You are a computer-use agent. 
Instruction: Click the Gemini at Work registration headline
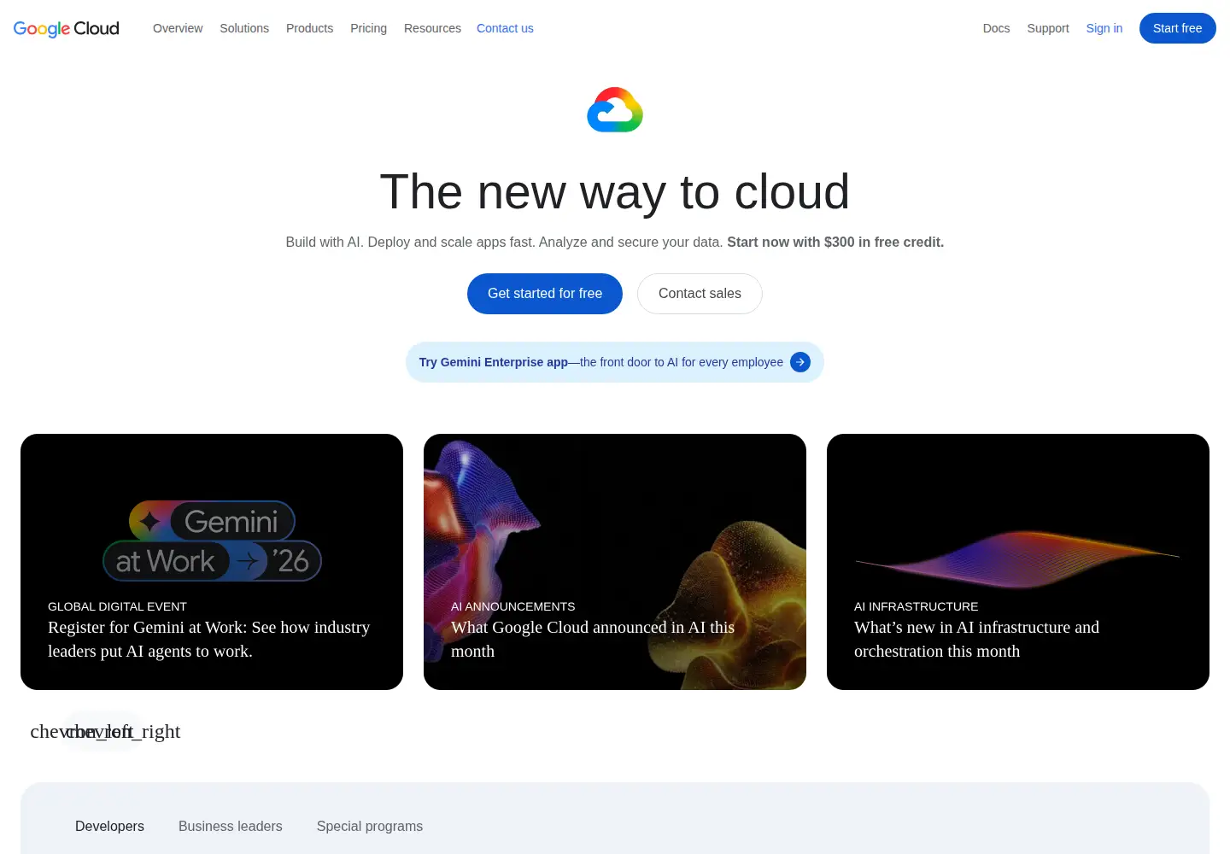click(x=209, y=639)
